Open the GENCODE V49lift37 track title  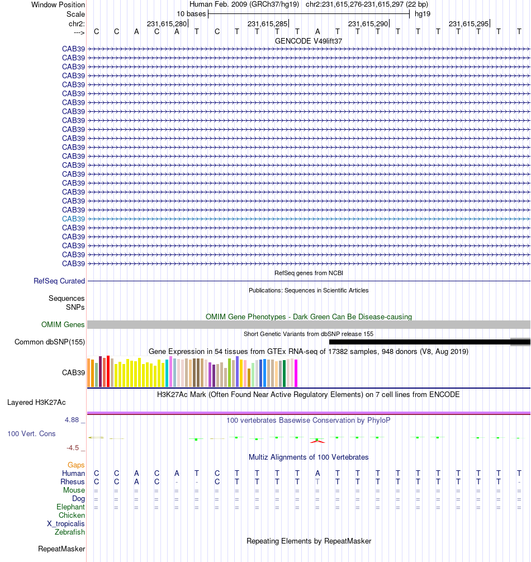click(x=309, y=41)
